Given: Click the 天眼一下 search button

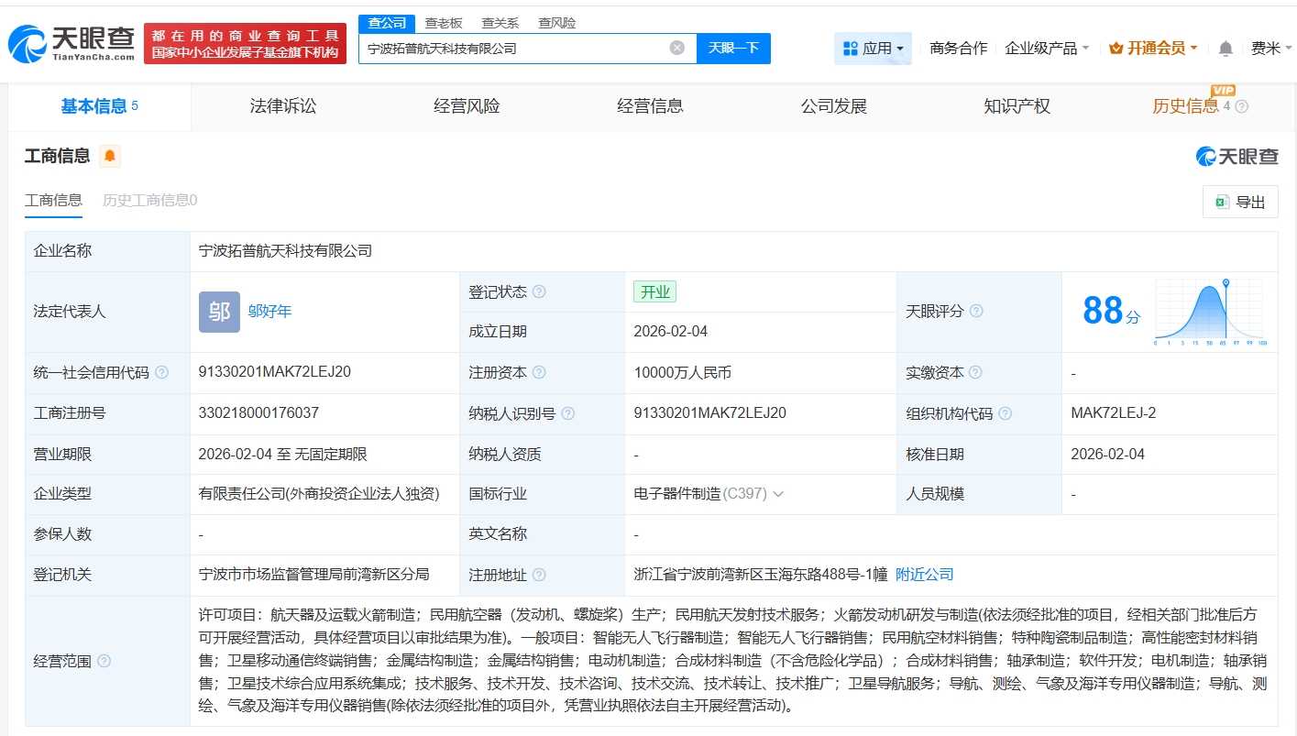Looking at the screenshot, I should pyautogui.click(x=733, y=48).
